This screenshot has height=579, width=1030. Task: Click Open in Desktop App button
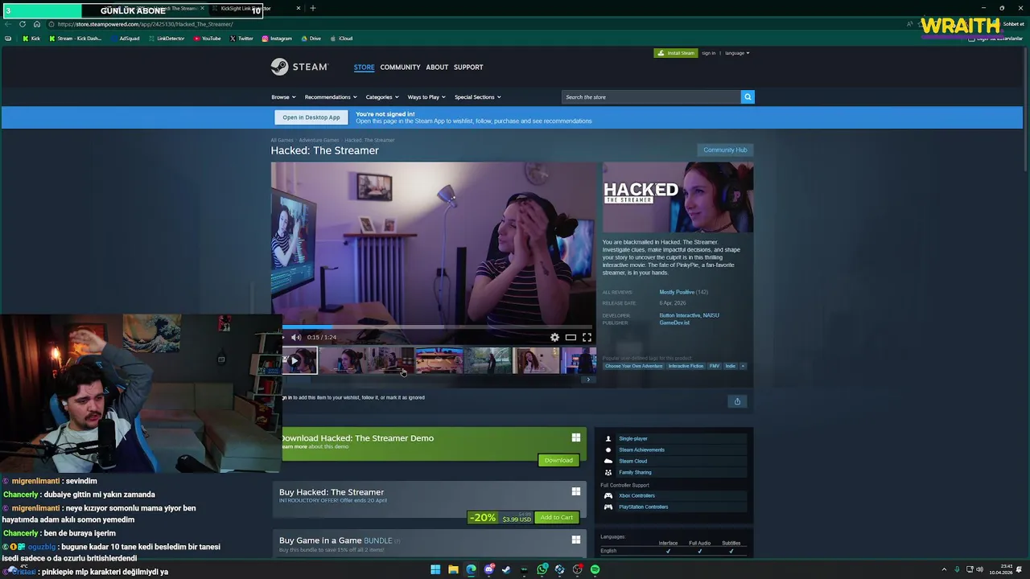point(311,117)
